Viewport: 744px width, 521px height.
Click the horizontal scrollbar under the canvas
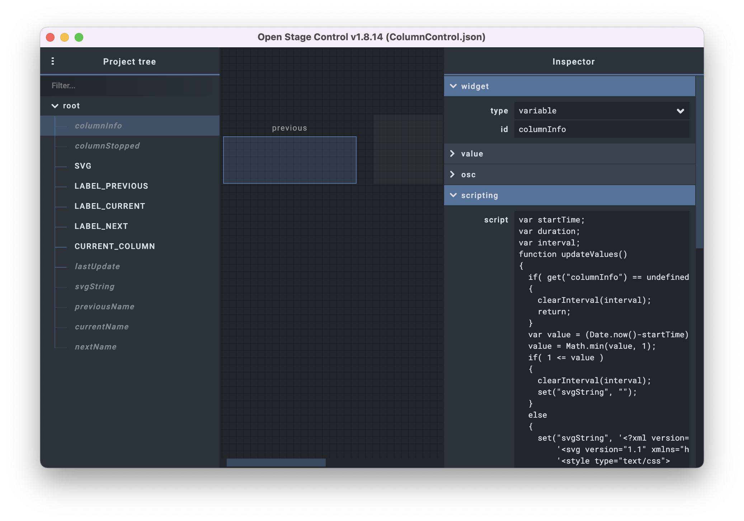pyautogui.click(x=276, y=463)
